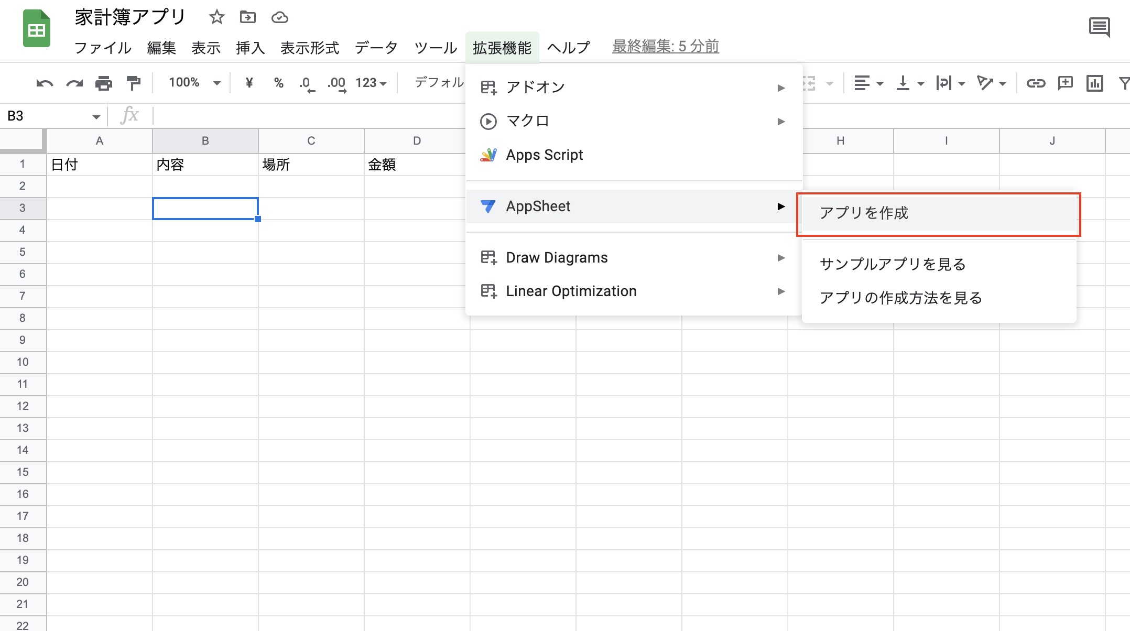Create a filter with the filter icon
This screenshot has width=1130, height=631.
pos(1124,82)
